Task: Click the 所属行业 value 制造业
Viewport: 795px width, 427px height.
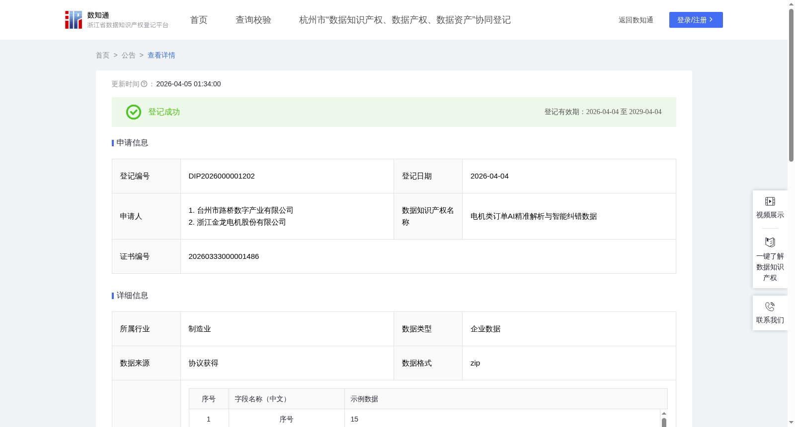Action: 200,329
